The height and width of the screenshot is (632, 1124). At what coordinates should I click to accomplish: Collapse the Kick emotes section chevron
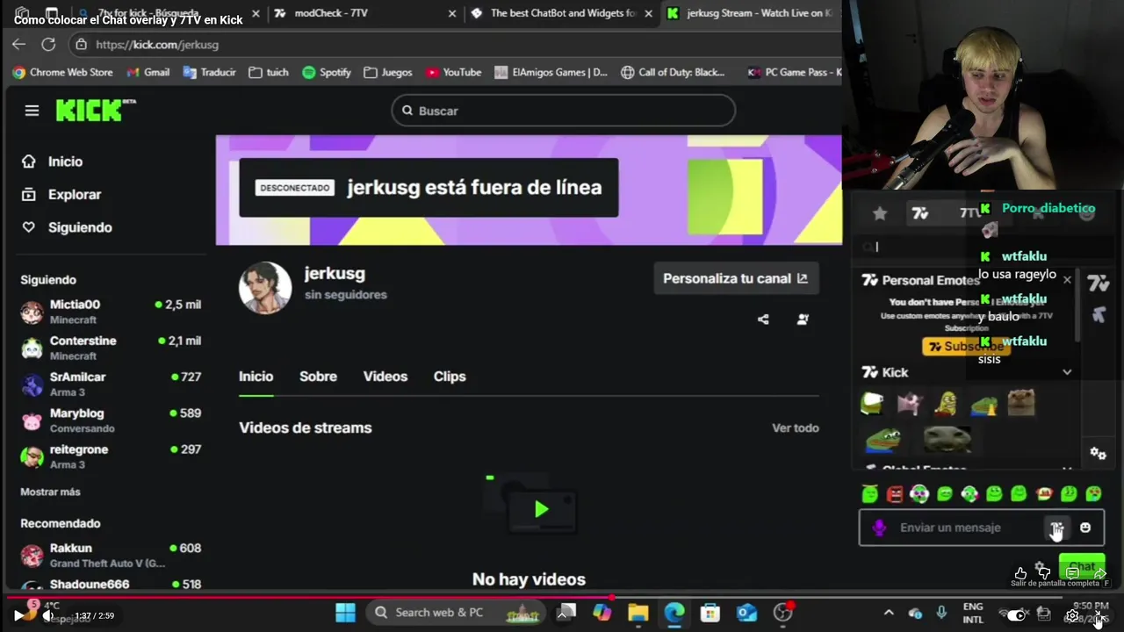(x=1067, y=372)
